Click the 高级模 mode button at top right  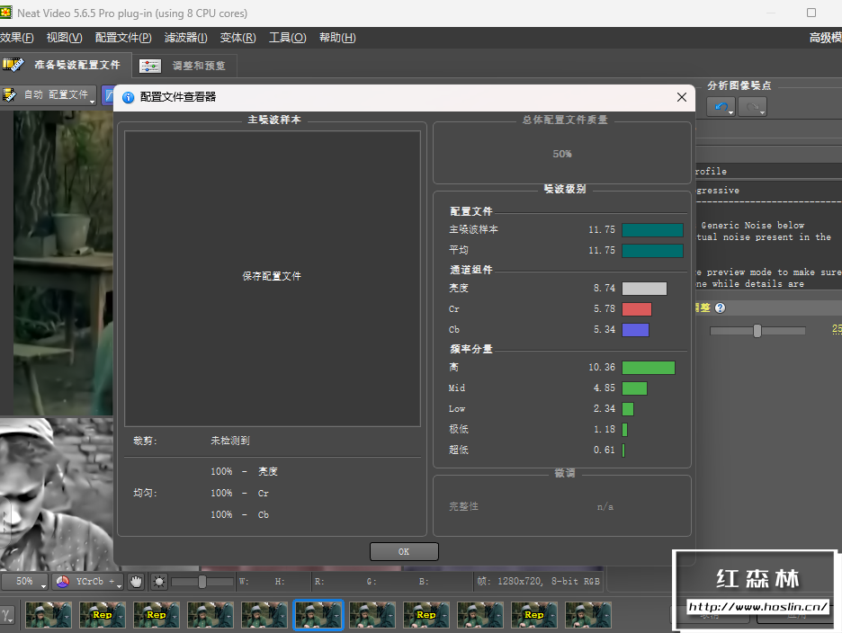825,38
